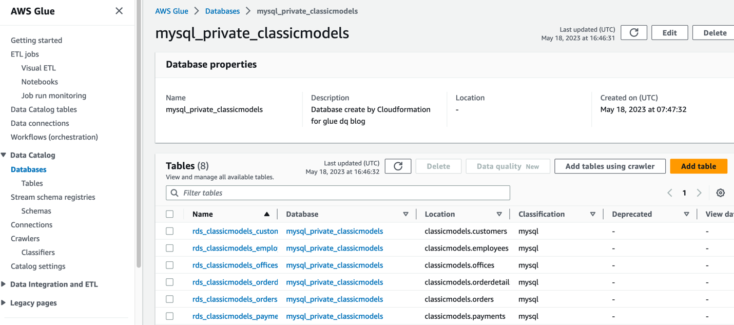The image size is (734, 325).
Task: Edit the database
Action: coord(669,33)
